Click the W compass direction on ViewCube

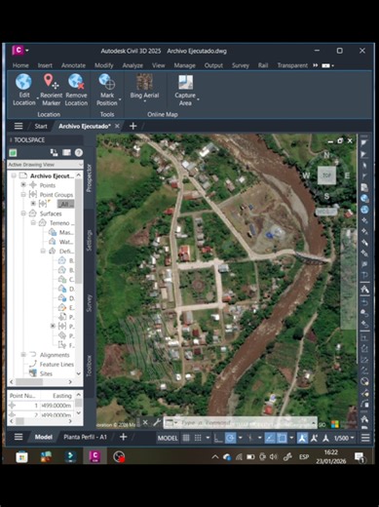[x=306, y=175]
